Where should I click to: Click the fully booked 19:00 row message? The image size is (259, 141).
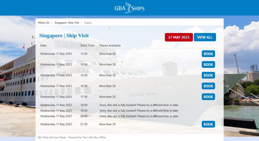[139, 111]
